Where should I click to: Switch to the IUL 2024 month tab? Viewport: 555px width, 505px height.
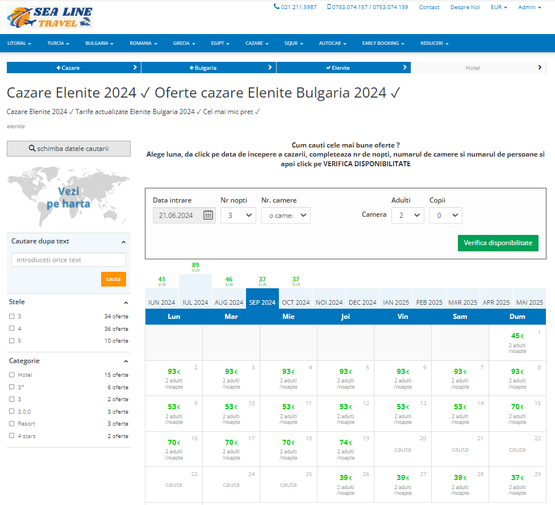[195, 292]
